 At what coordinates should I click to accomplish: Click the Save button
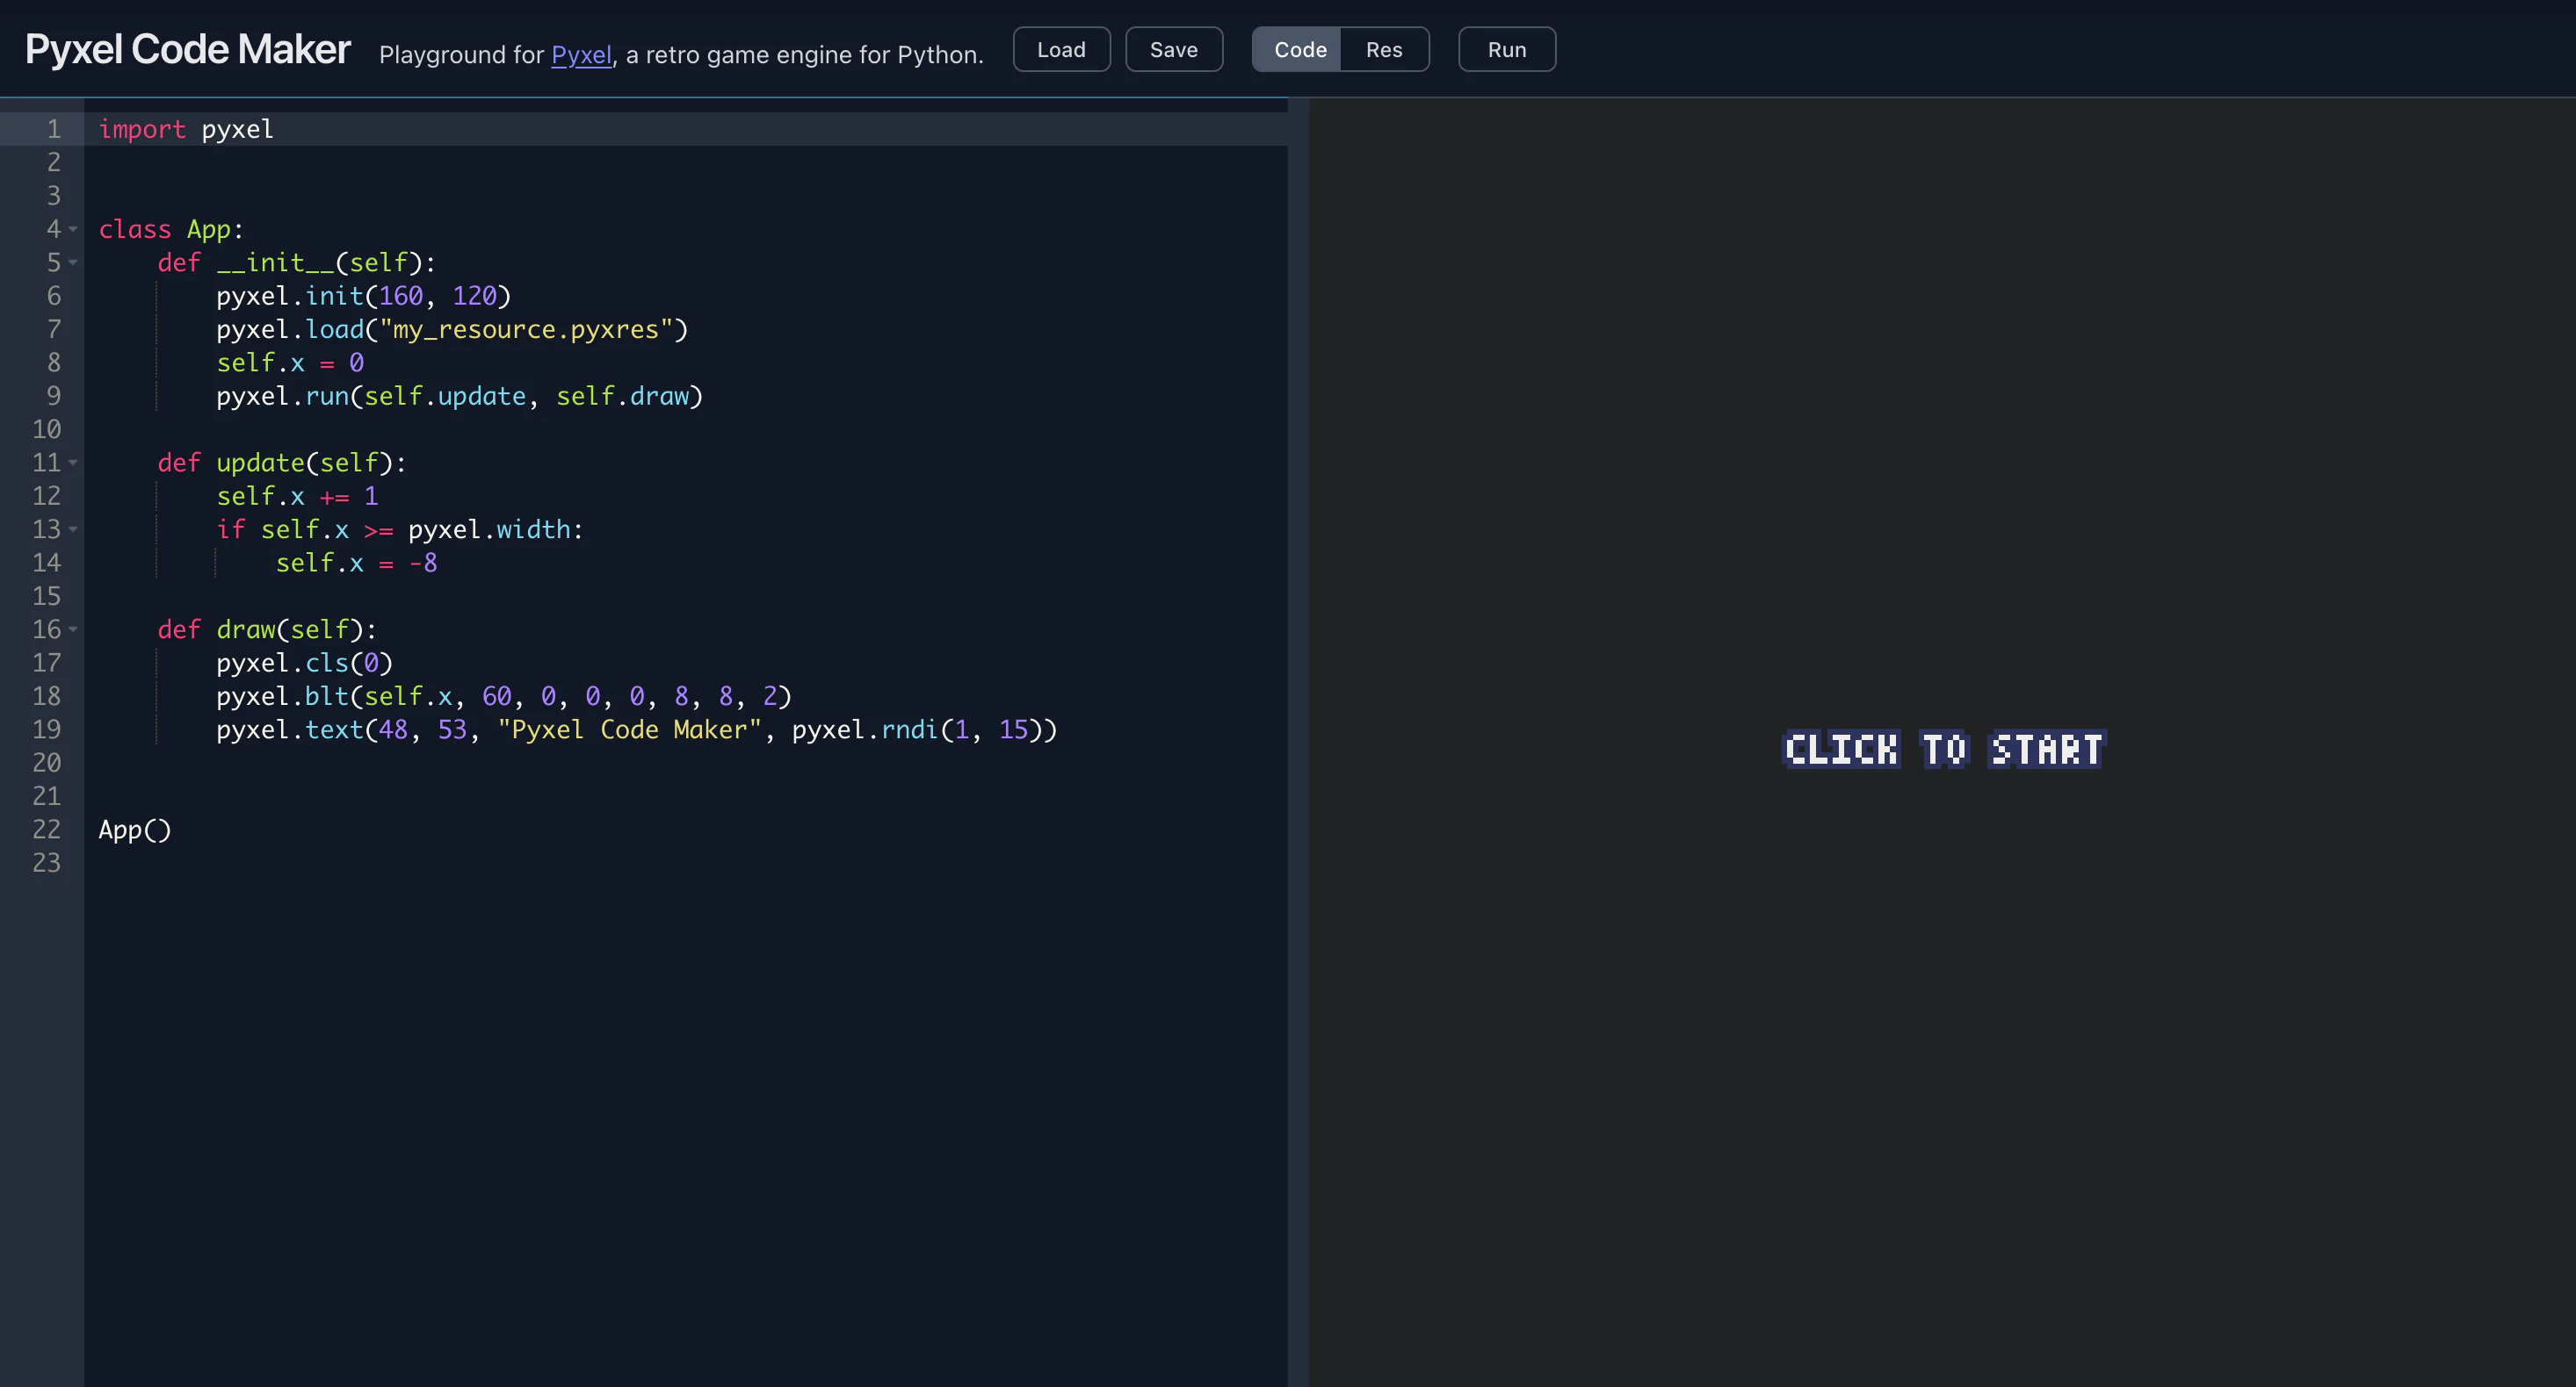(1174, 49)
